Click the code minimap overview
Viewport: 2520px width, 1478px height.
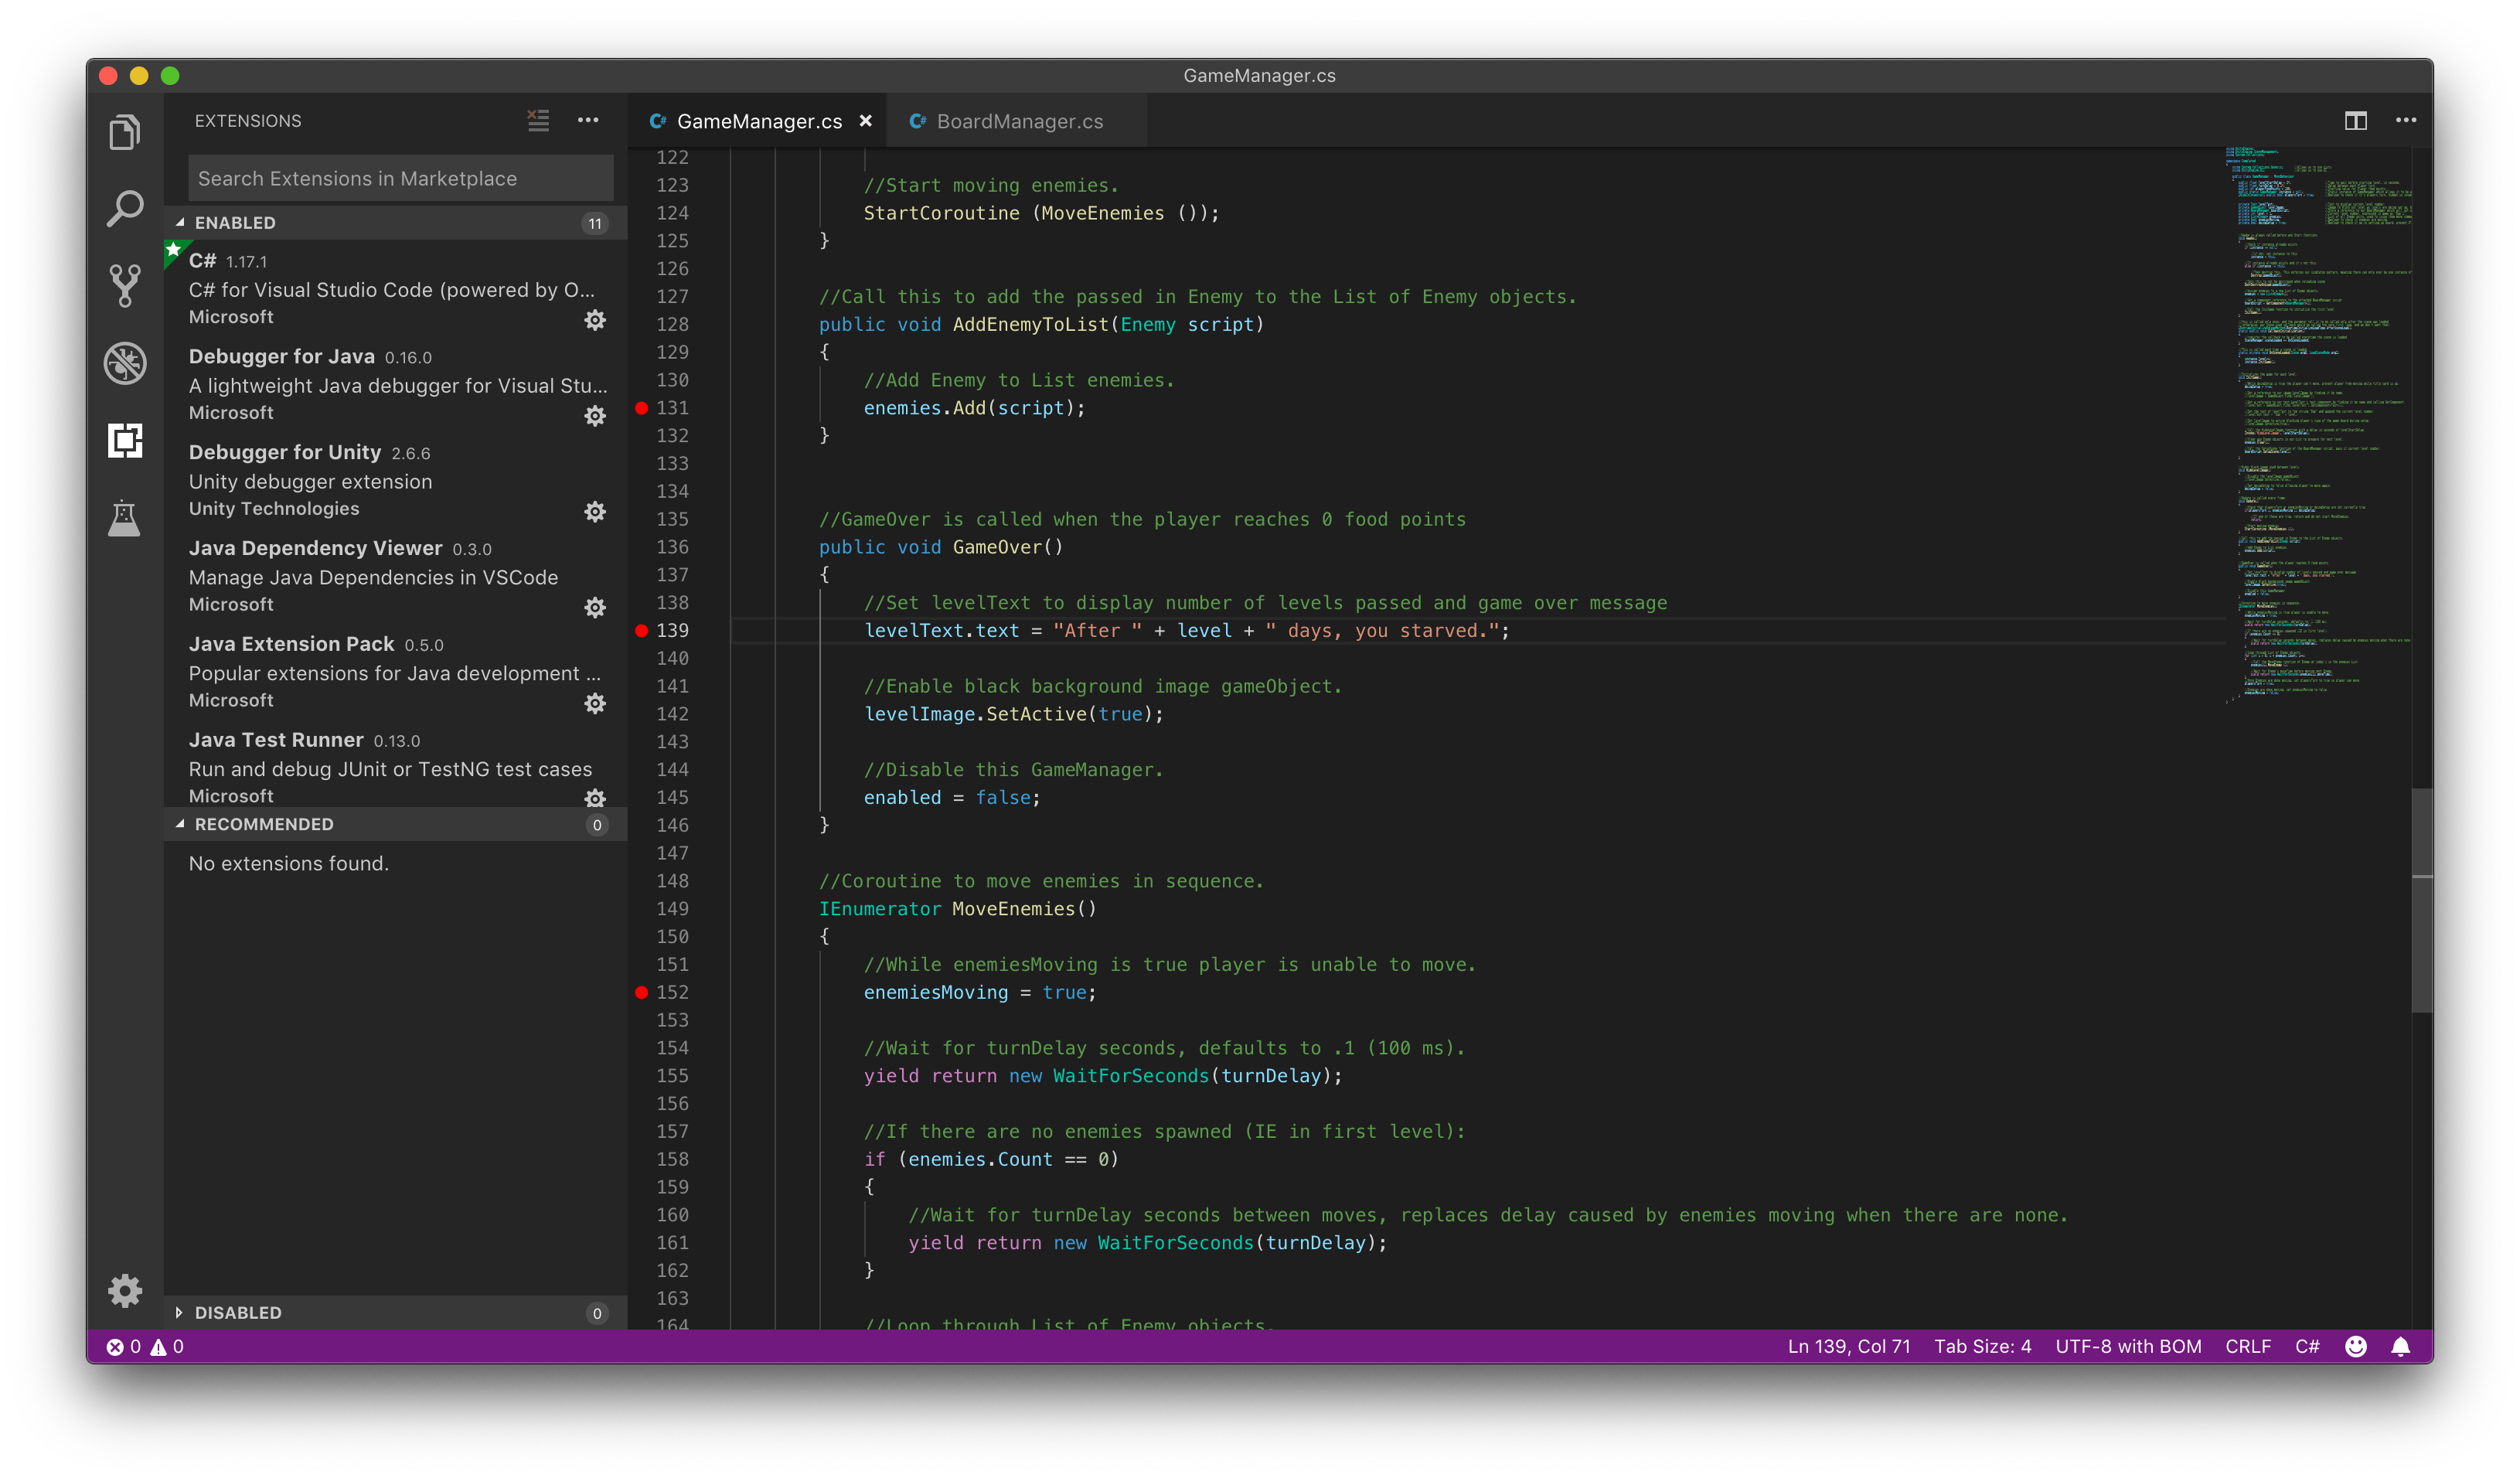[x=2318, y=425]
